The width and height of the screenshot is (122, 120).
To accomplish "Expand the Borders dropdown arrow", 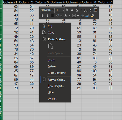I will pyautogui.click(x=78, y=16).
